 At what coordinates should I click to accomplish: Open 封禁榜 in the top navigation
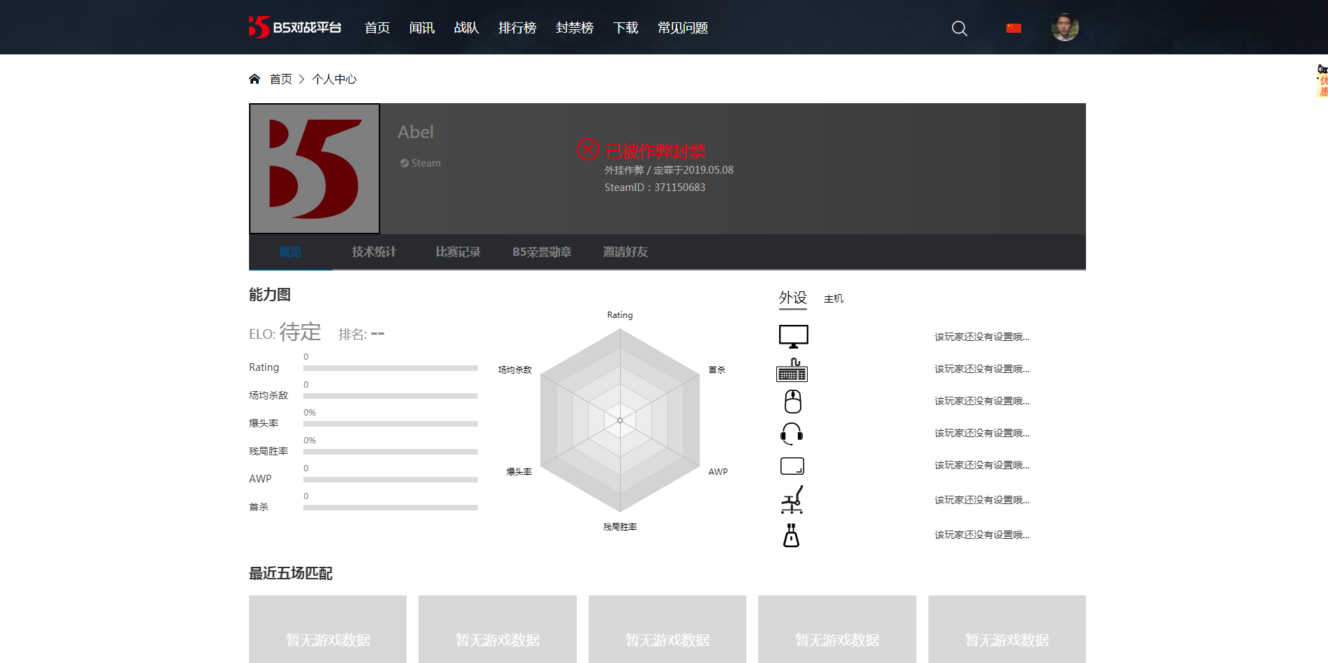pos(573,29)
